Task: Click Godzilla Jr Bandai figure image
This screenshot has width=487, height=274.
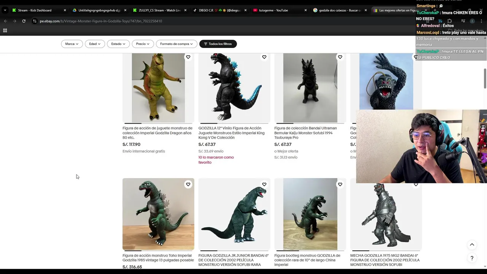Action: [x=234, y=214]
